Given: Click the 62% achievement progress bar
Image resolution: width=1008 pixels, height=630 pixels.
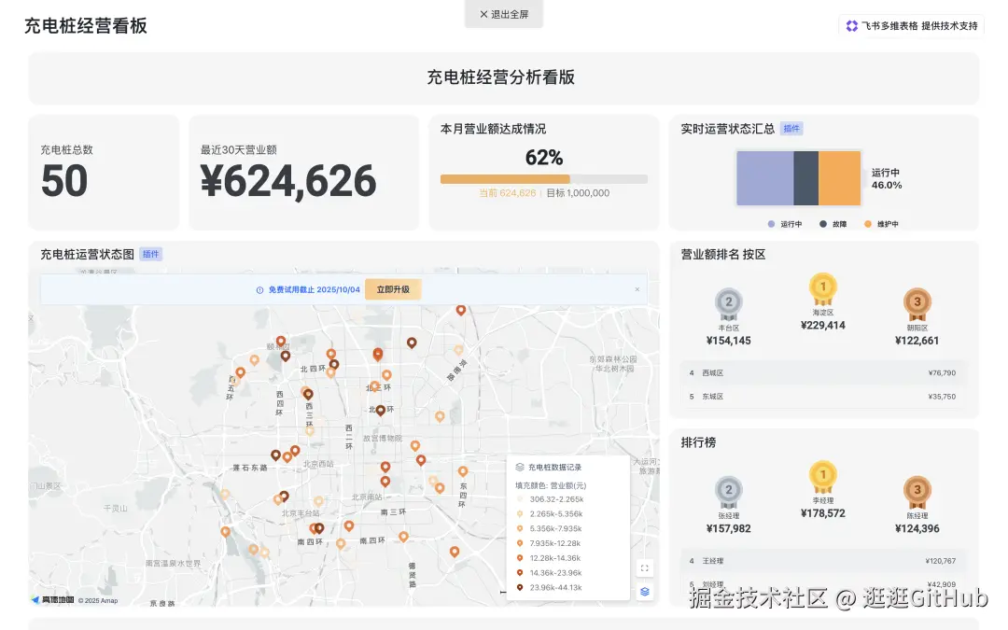Looking at the screenshot, I should pyautogui.click(x=542, y=177).
